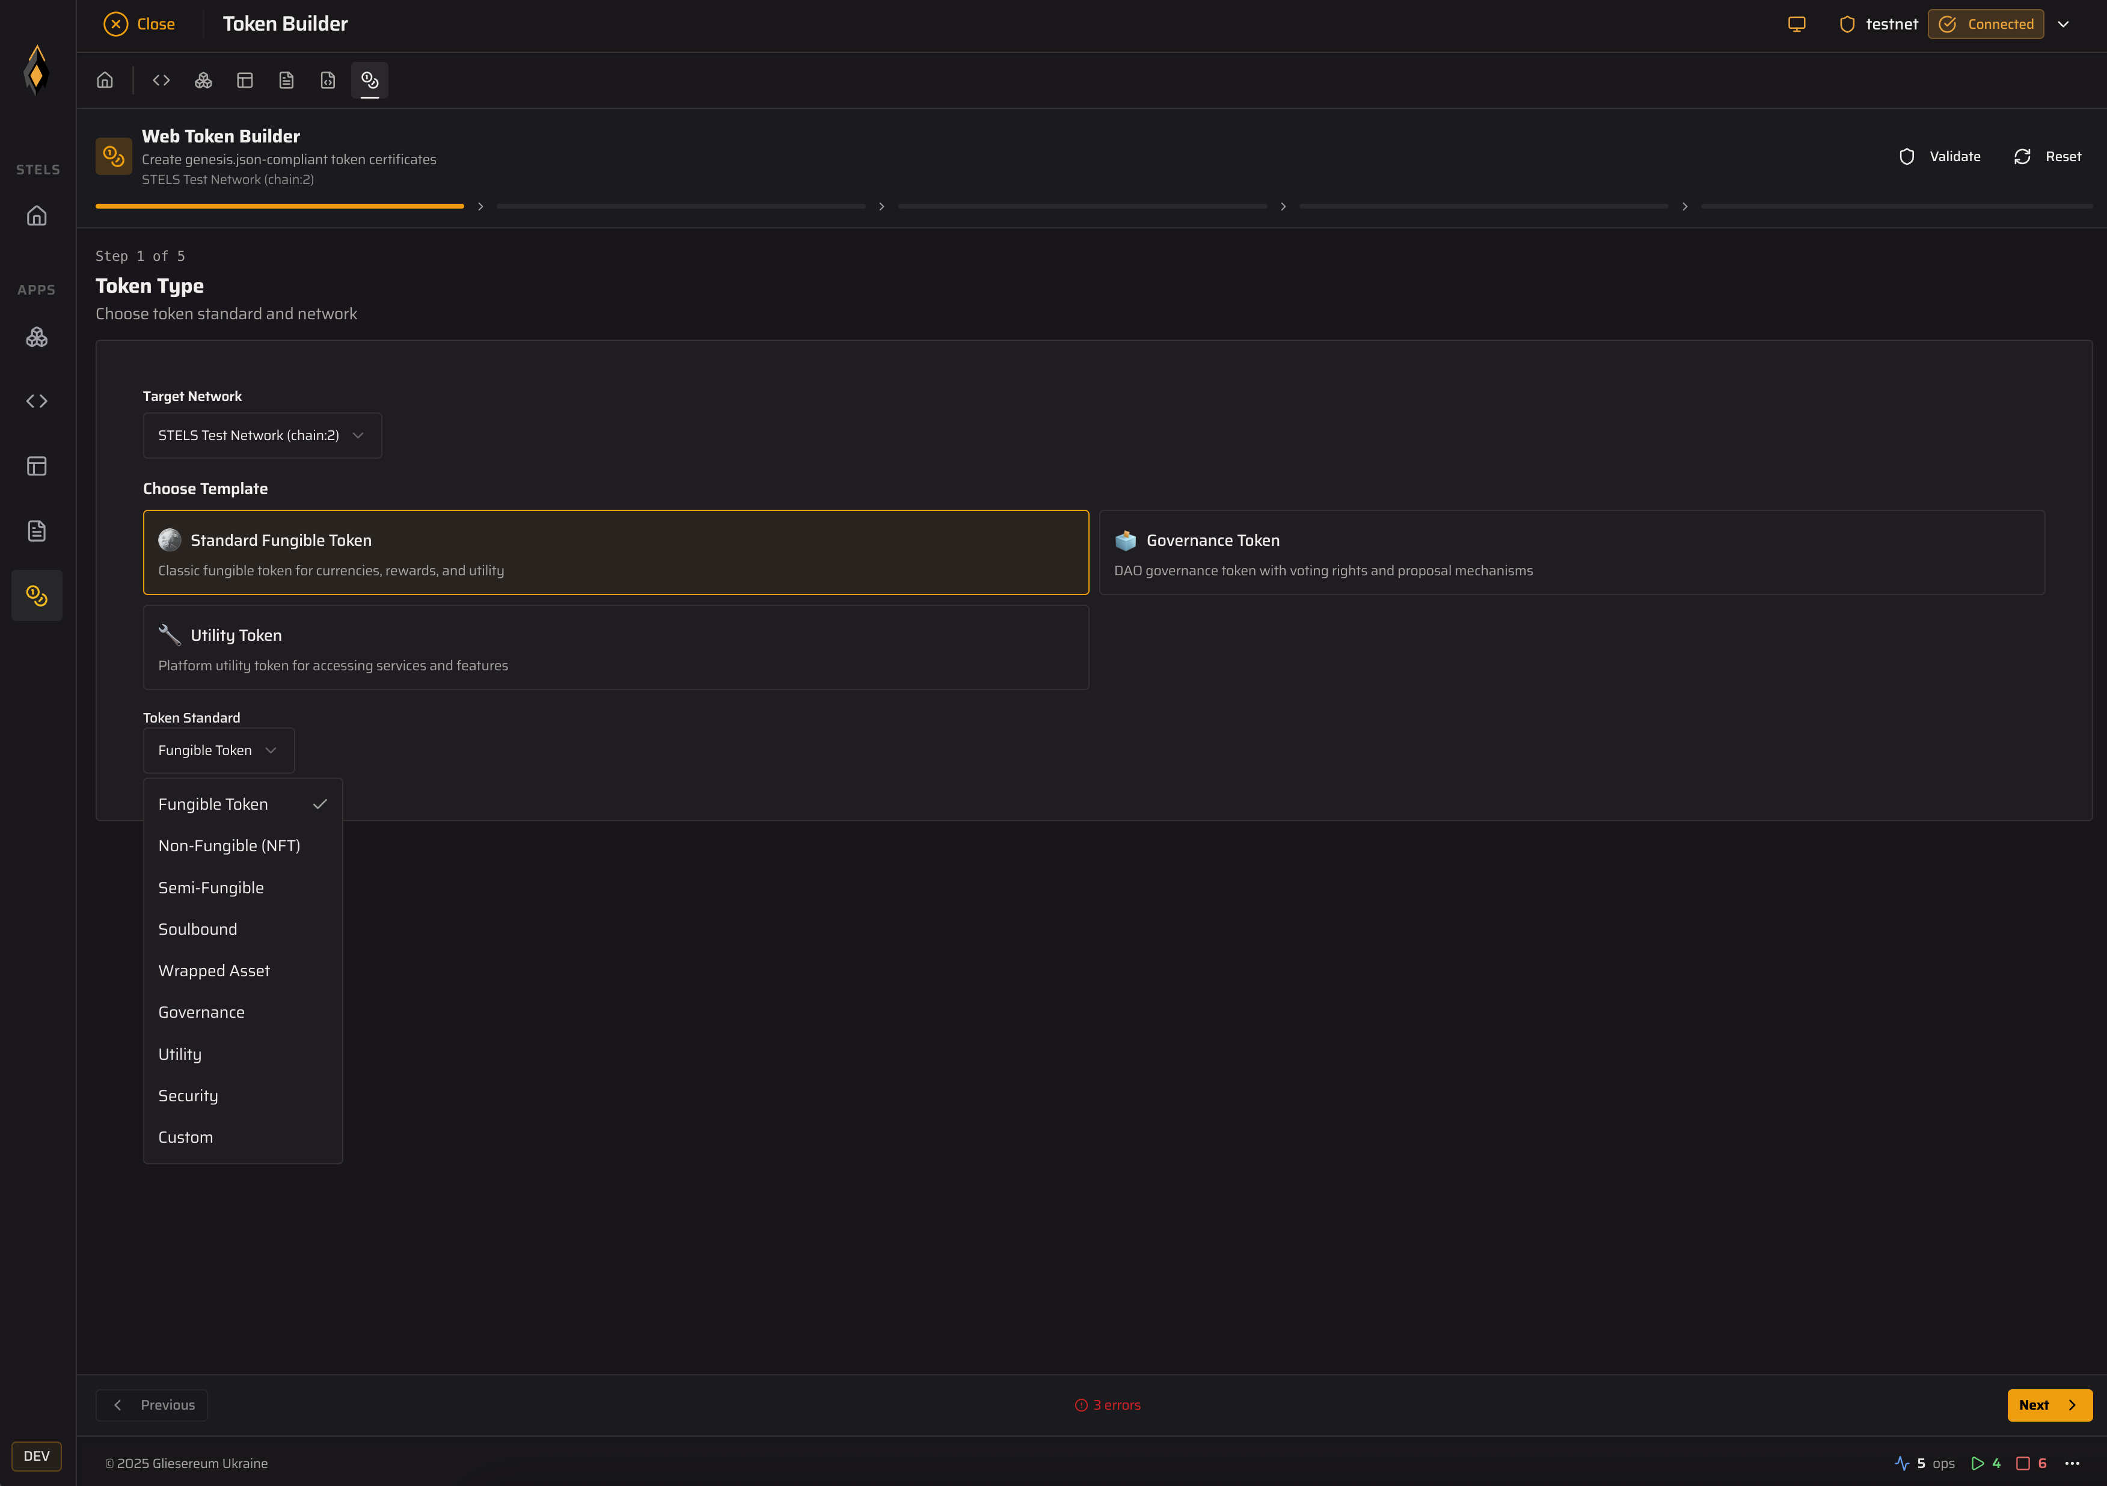Open the document icon in the builder toolbar
Screen dimensions: 2107x1486
click(286, 80)
